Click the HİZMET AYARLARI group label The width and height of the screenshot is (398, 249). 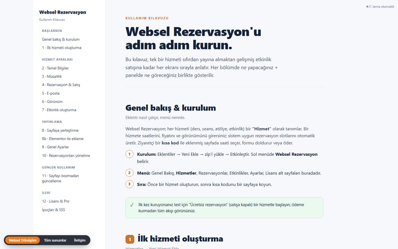click(57, 60)
